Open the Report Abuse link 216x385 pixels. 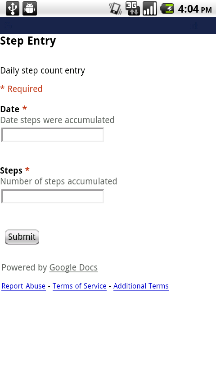(x=23, y=286)
